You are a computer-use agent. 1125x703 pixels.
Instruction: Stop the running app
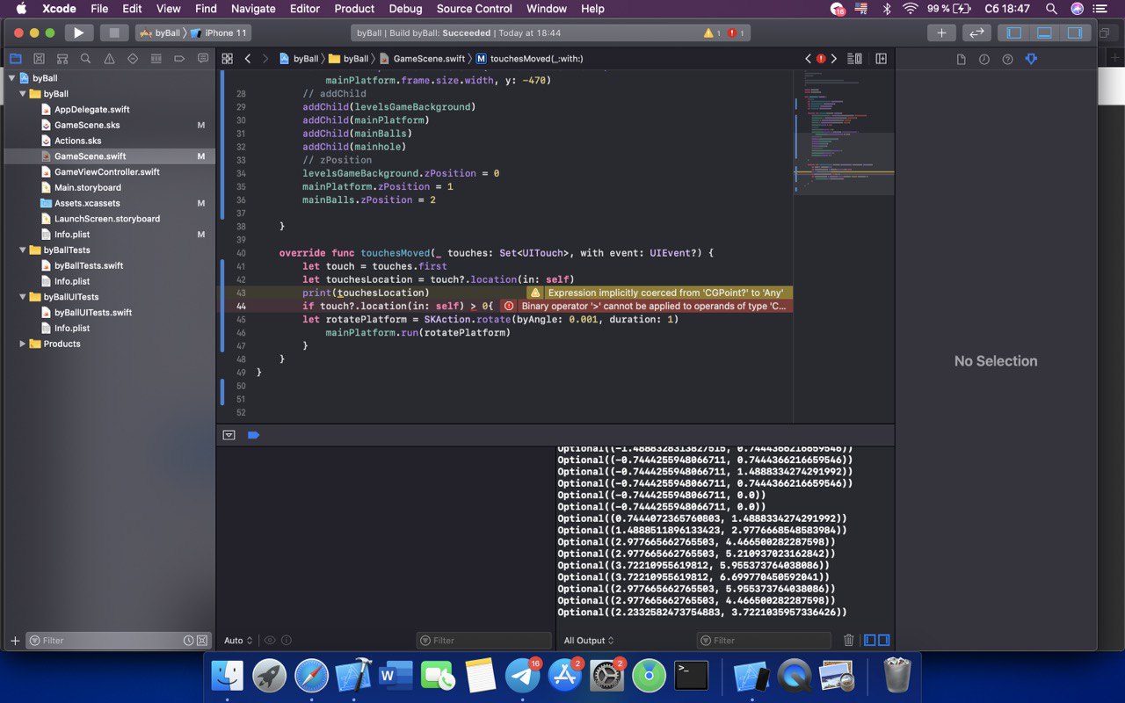pyautogui.click(x=113, y=33)
